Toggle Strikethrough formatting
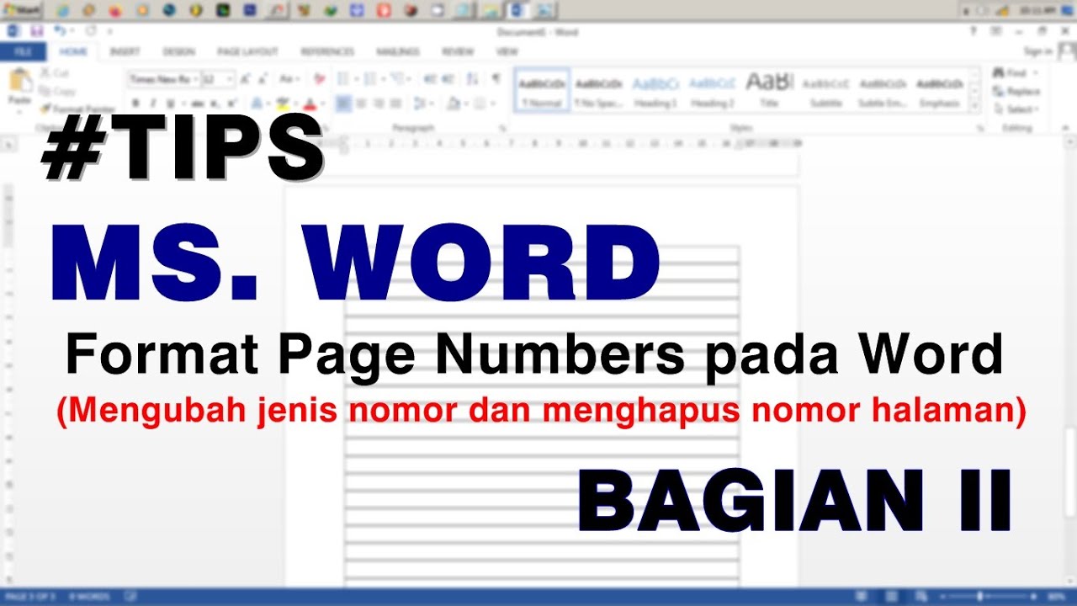 click(x=196, y=104)
